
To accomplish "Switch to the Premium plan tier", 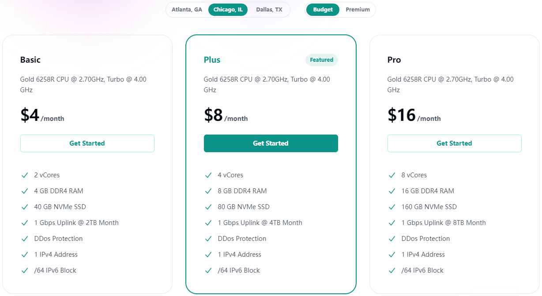I will point(358,10).
